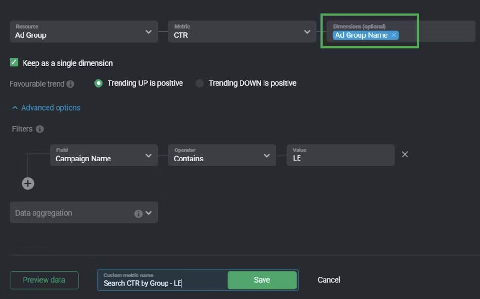This screenshot has width=480, height=299.
Task: Open the Metric dropdown showing CTR
Action: pyautogui.click(x=307, y=31)
